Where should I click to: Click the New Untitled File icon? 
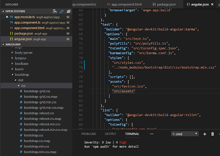pos(55,11)
